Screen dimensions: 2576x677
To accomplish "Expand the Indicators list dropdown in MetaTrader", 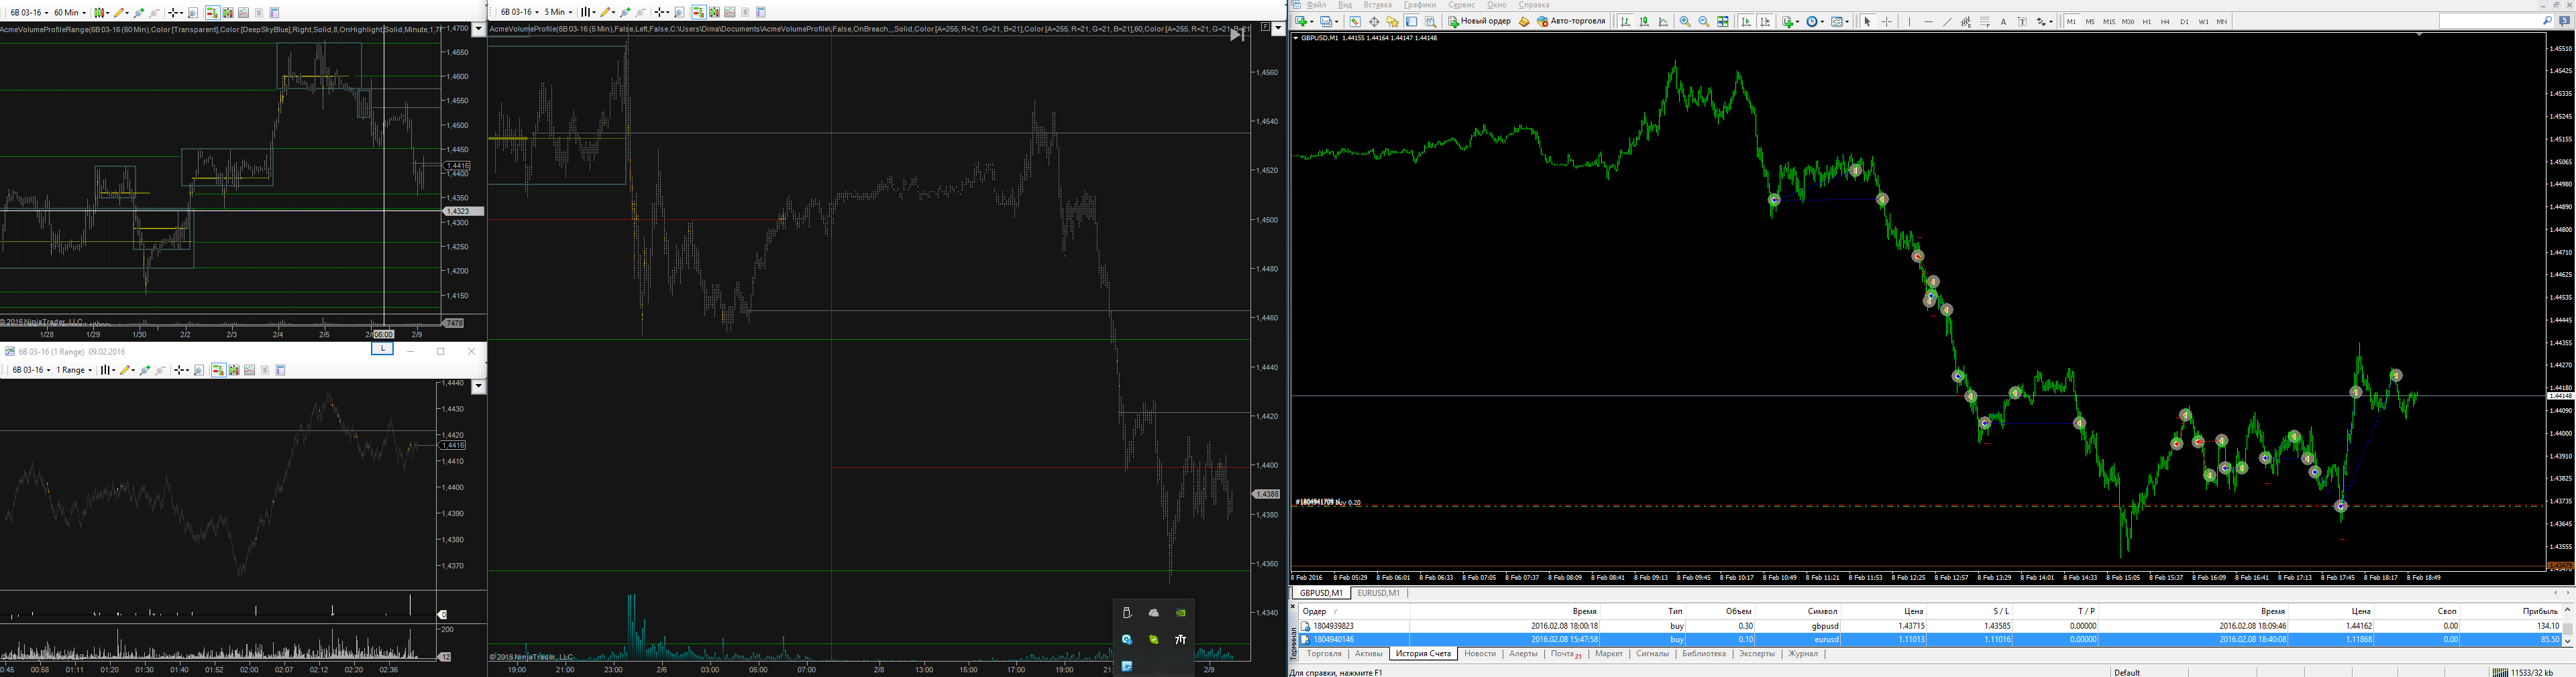I will (1798, 21).
